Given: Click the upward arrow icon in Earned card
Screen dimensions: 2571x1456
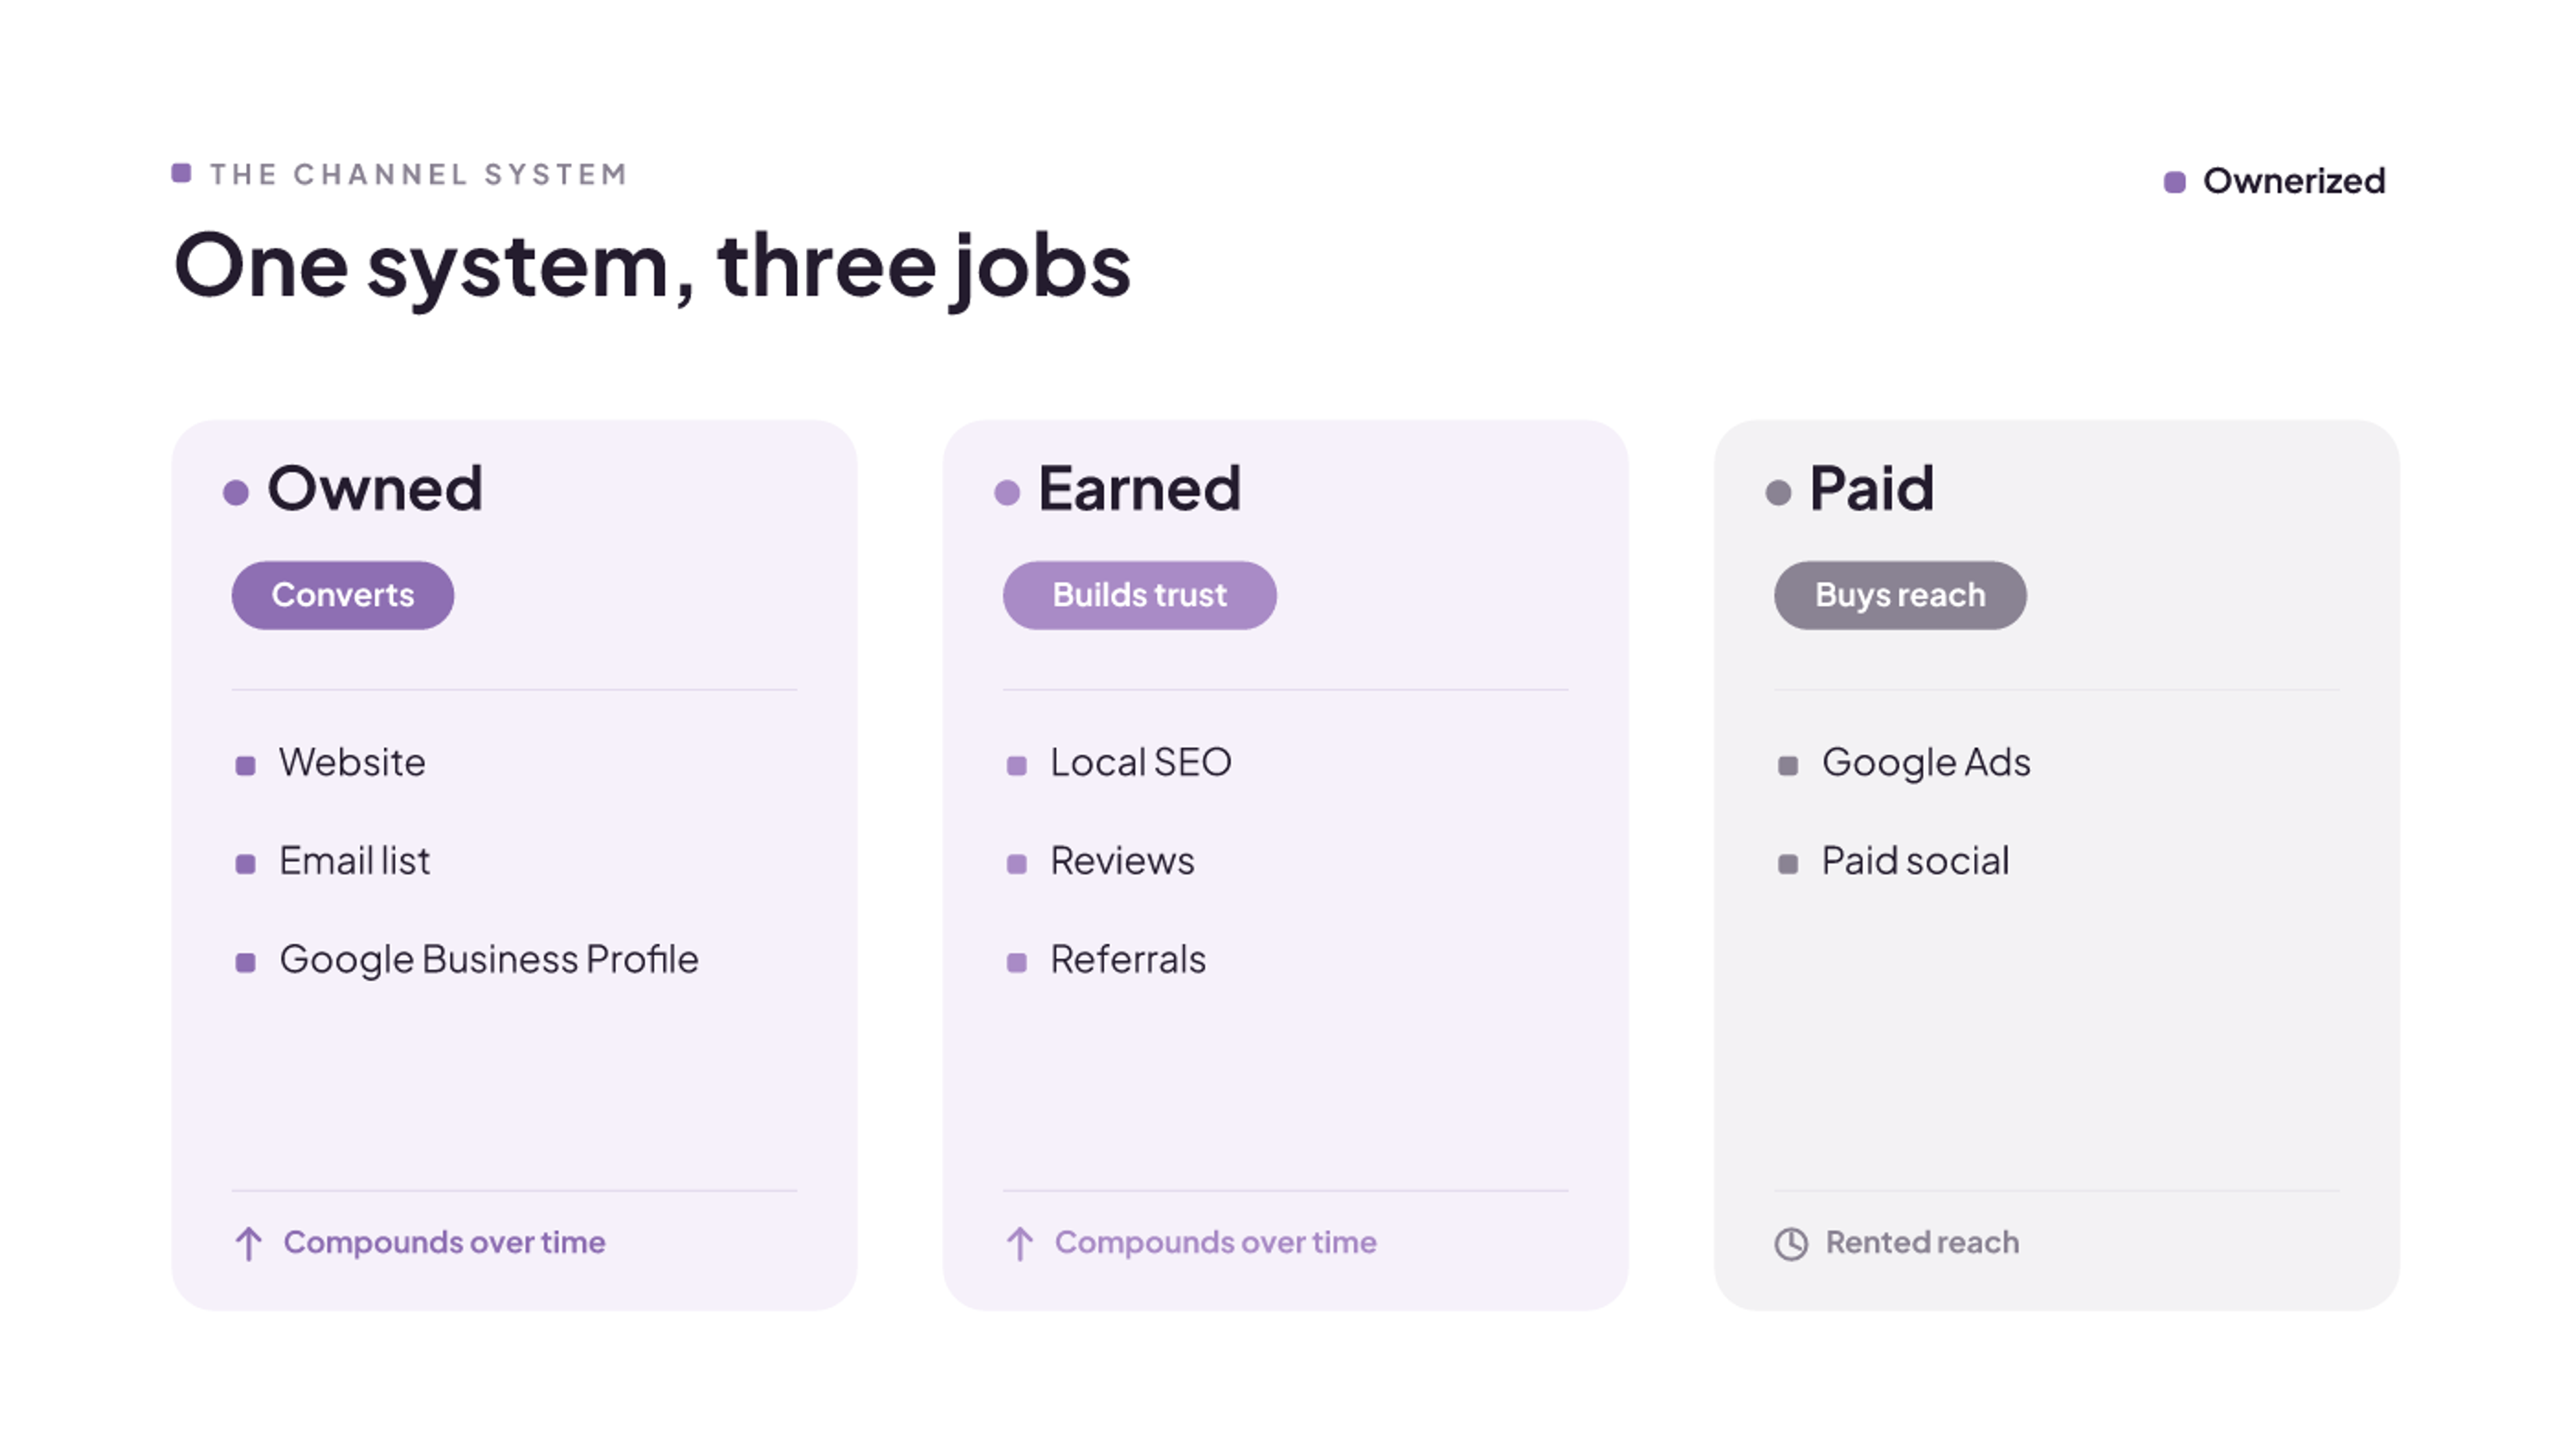Looking at the screenshot, I should click(x=1020, y=1243).
